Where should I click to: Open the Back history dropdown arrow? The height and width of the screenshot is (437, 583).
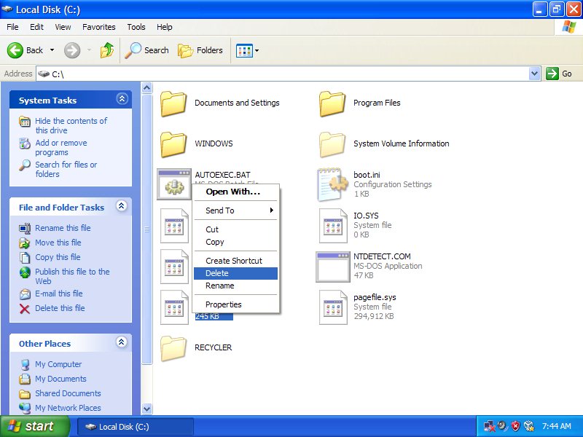point(52,50)
